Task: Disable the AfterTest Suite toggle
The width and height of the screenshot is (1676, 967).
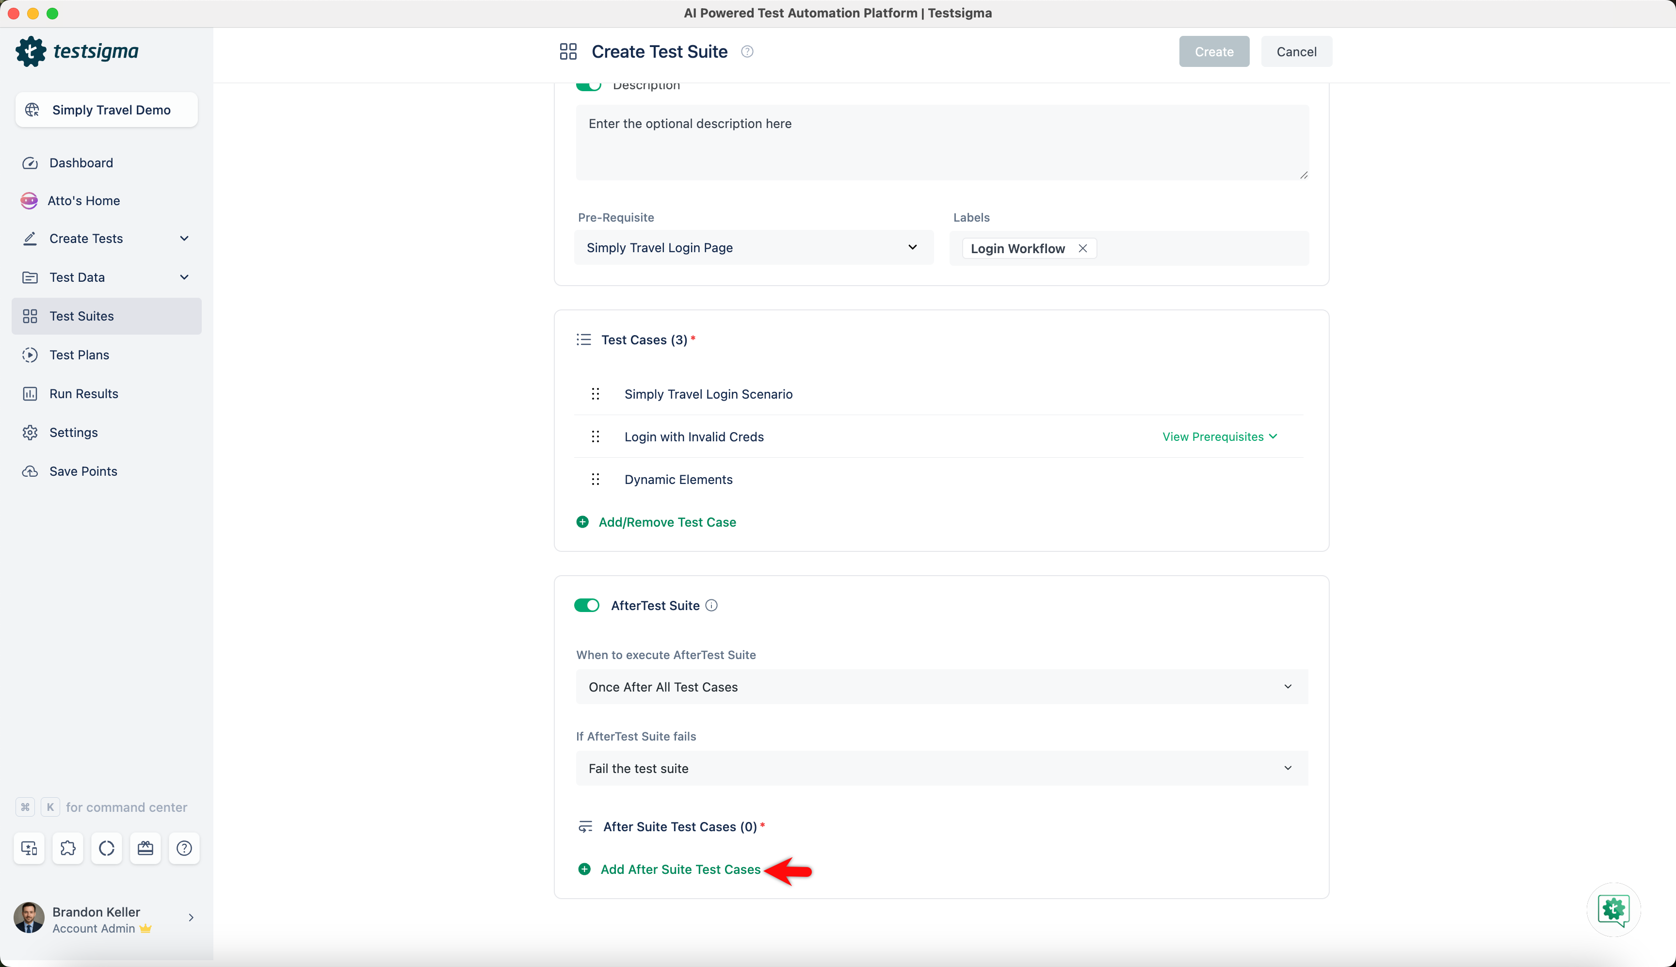Action: click(586, 605)
